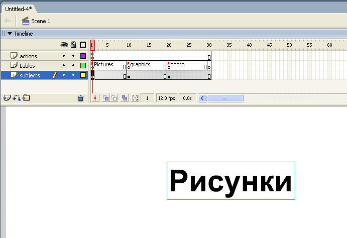Select photo keyframe dot on subjects layer
This screenshot has width=347, height=238.
[x=169, y=77]
